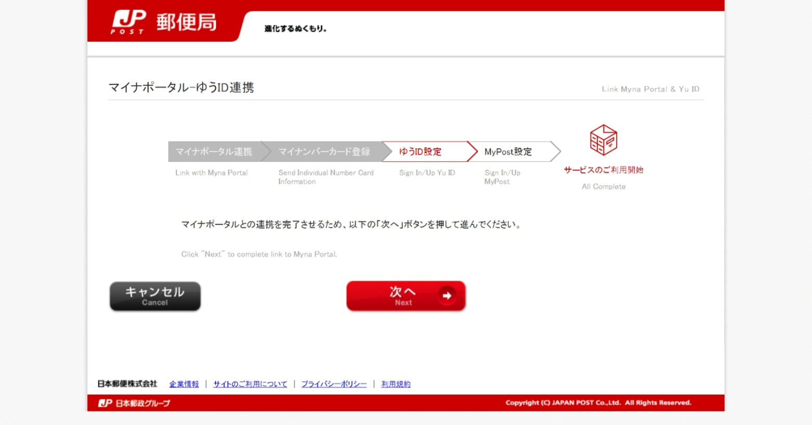Click the black キャンセル Cancel button

coord(155,296)
